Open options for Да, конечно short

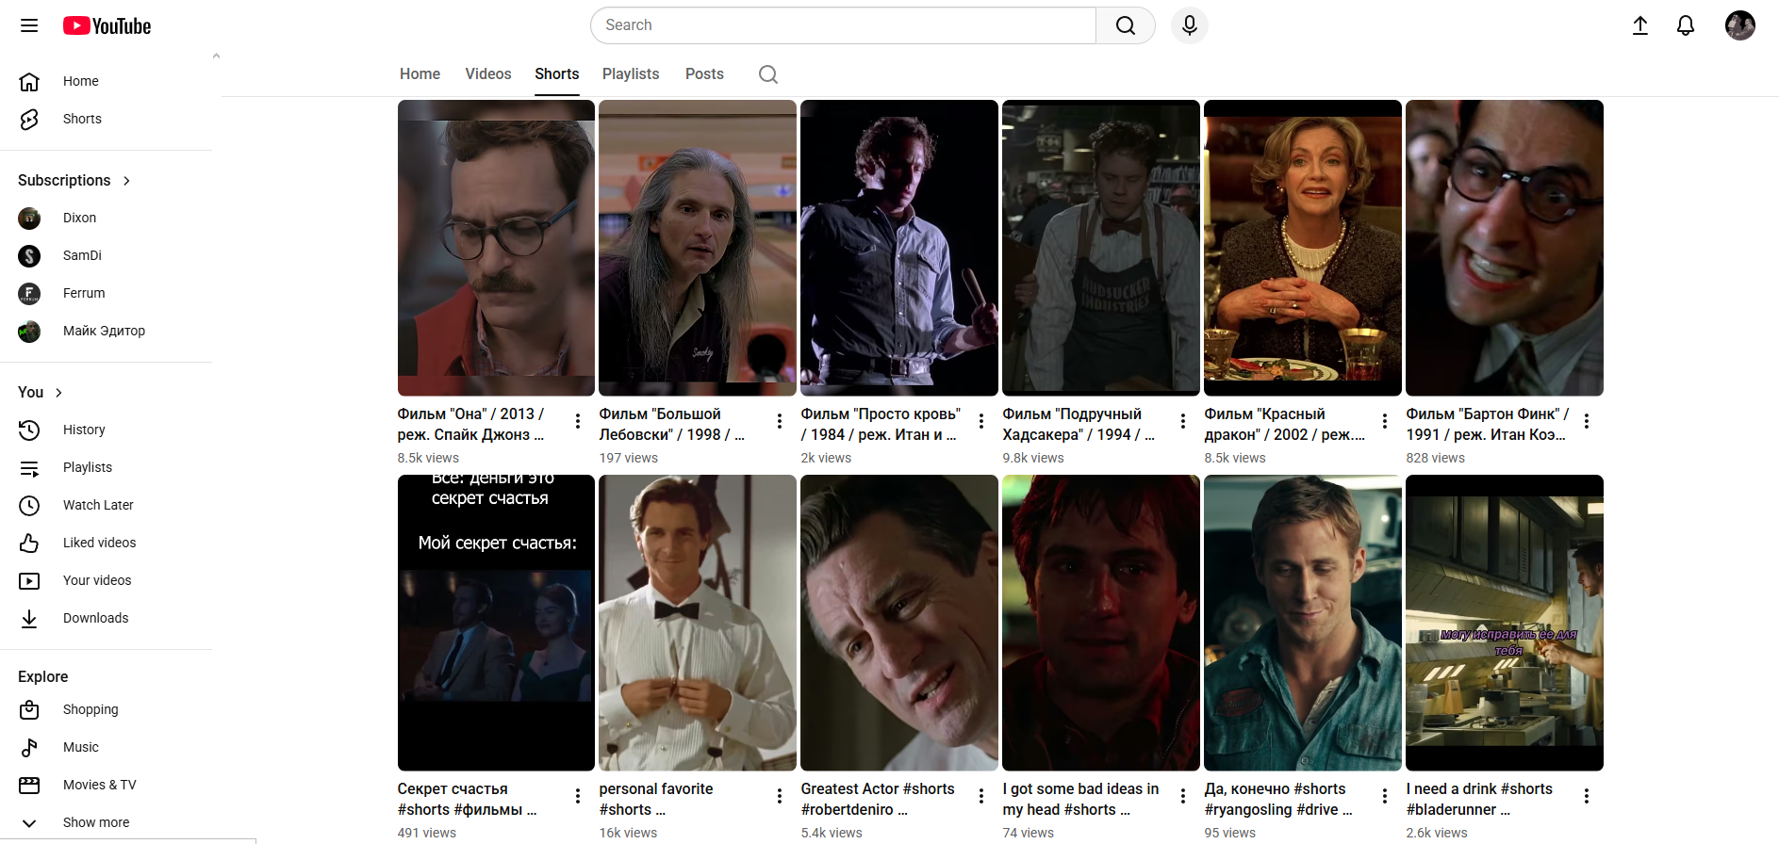(x=1385, y=796)
